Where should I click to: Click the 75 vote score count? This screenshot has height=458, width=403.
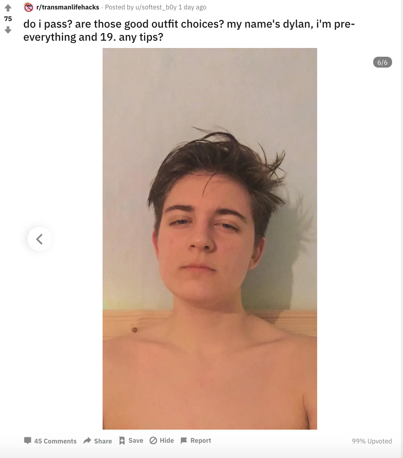(8, 19)
